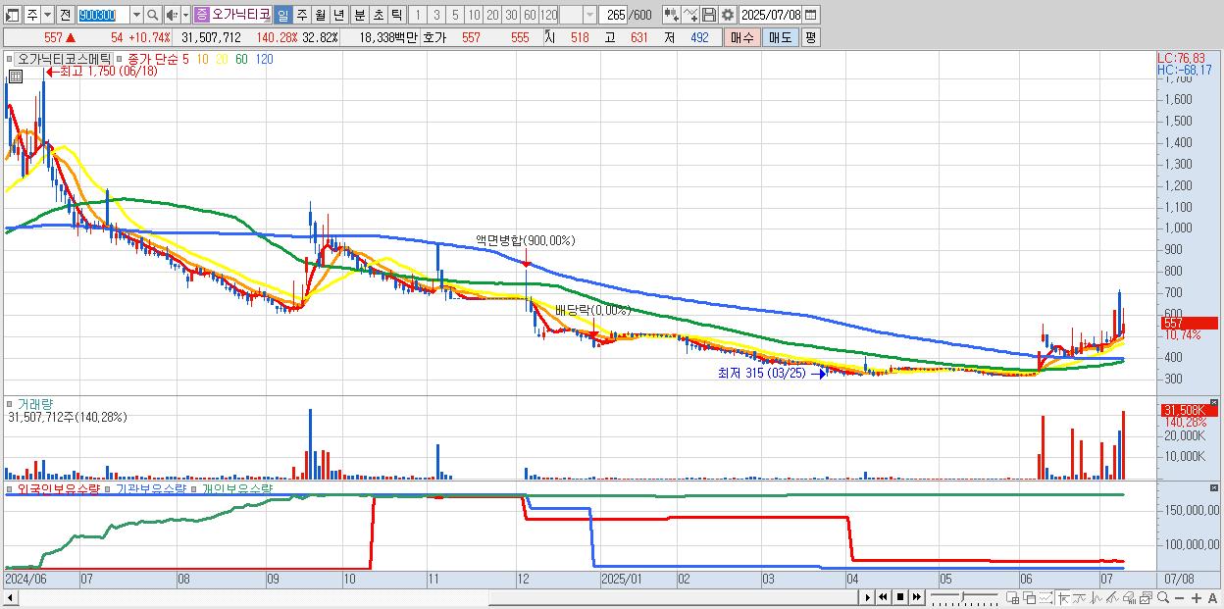Close the volume panel with X icon
Image resolution: width=1224 pixels, height=609 pixels.
[1213, 401]
